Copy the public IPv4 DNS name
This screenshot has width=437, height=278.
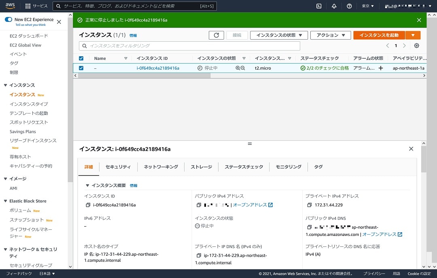coord(310,227)
